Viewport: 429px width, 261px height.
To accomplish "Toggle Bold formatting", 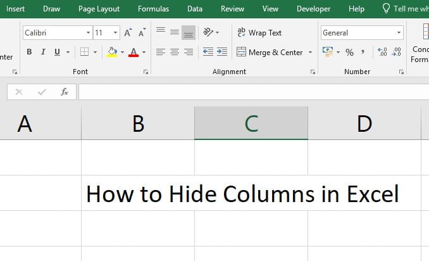I will tap(29, 52).
